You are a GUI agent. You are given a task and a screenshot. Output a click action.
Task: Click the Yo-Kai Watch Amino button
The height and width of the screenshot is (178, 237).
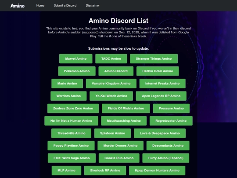pyautogui.click(x=111, y=96)
